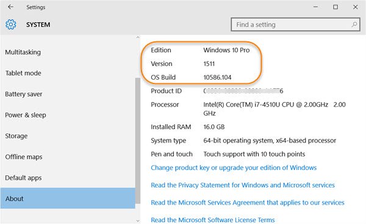
Task: Maximize the Settings window
Action: 335,7
